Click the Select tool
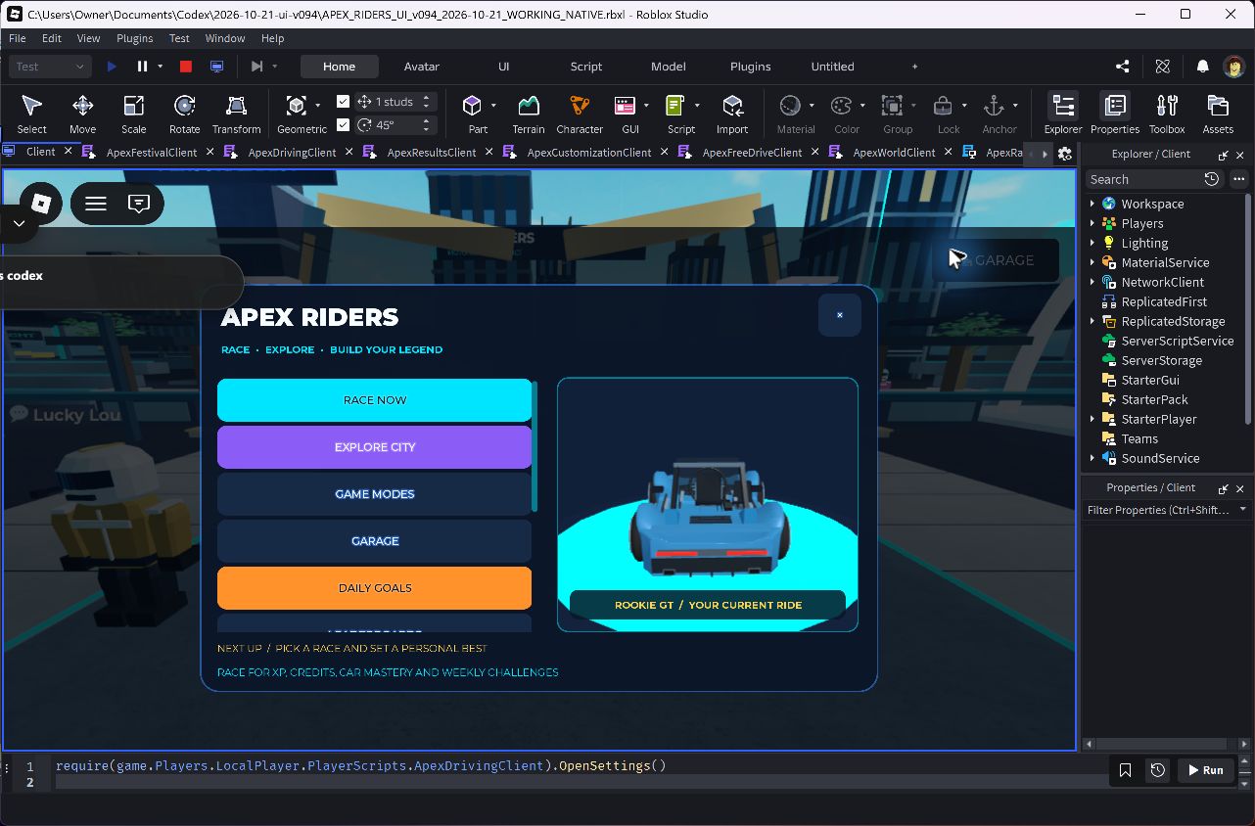This screenshot has width=1255, height=826. click(31, 115)
